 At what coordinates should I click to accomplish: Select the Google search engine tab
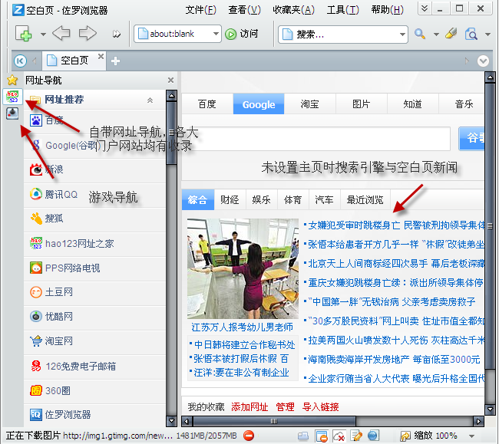point(259,104)
